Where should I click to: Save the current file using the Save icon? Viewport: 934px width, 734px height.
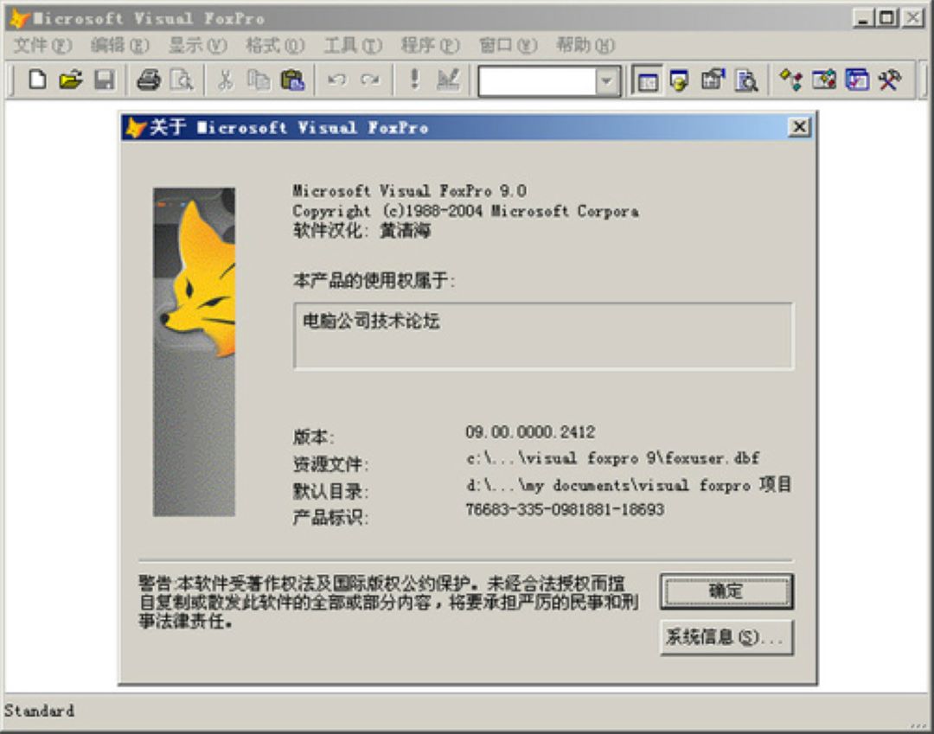[x=105, y=80]
